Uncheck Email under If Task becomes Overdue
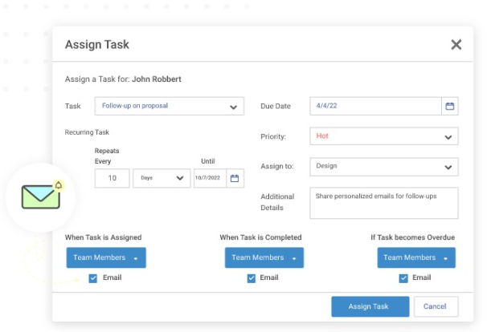 point(403,278)
